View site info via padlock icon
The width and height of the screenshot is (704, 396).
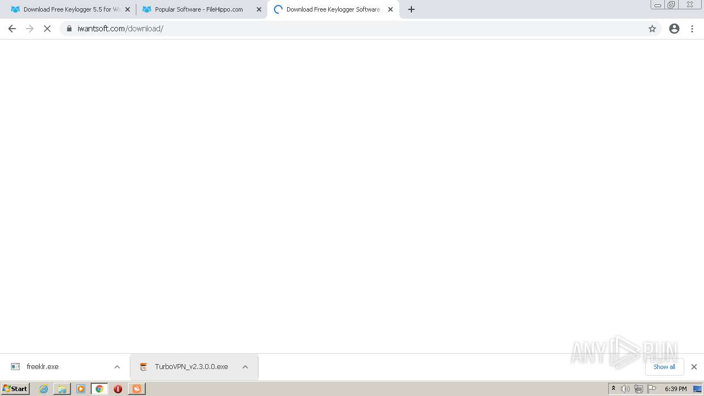coord(69,29)
